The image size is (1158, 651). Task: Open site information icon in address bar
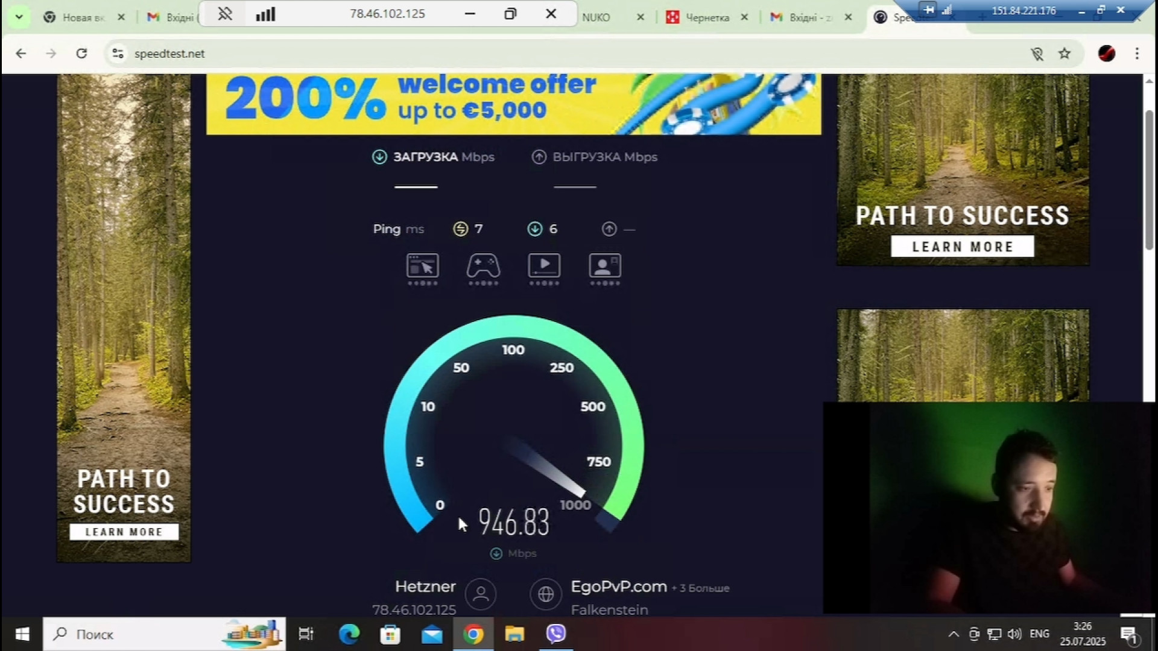point(118,54)
